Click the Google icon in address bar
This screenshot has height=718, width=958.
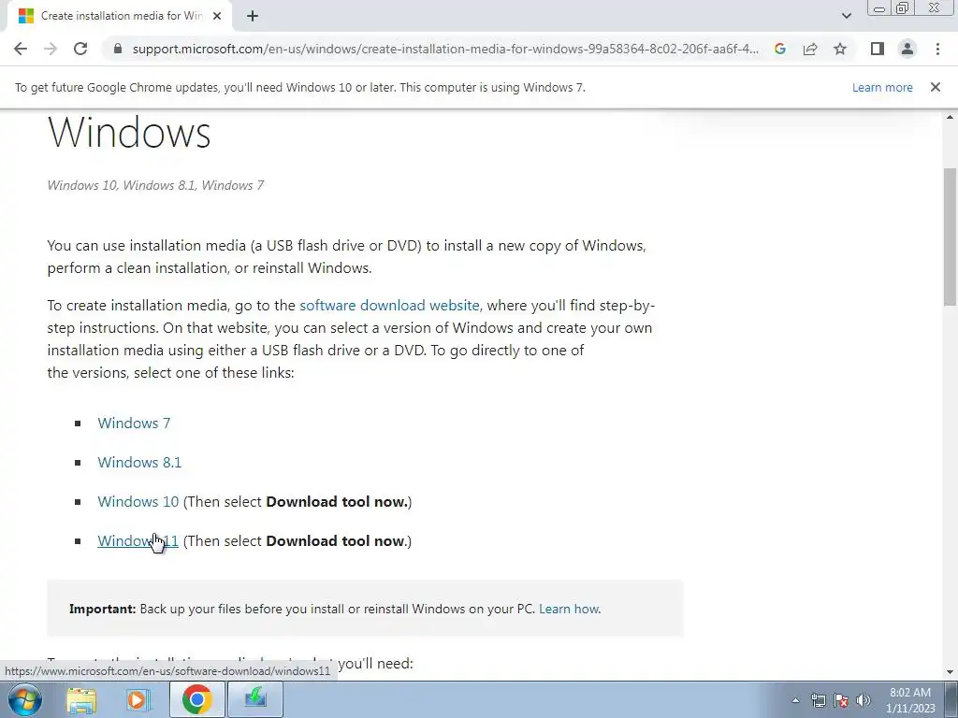pyautogui.click(x=779, y=49)
